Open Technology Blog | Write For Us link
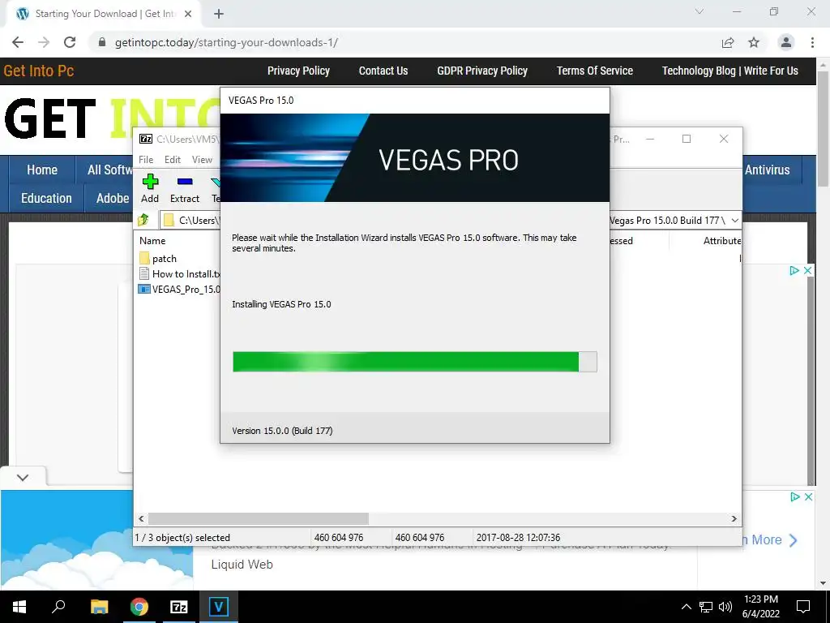830x623 pixels. (x=730, y=71)
